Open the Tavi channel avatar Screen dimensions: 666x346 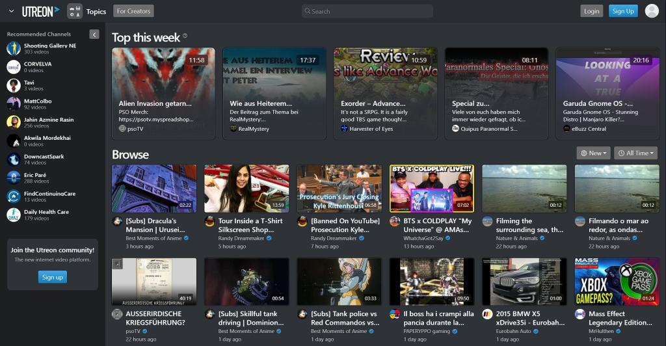[x=14, y=85]
